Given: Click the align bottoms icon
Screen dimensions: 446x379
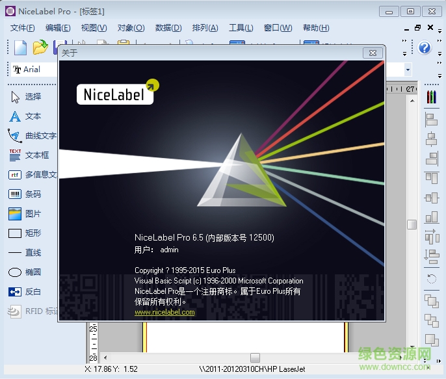Looking at the screenshot, I should coord(431,217).
